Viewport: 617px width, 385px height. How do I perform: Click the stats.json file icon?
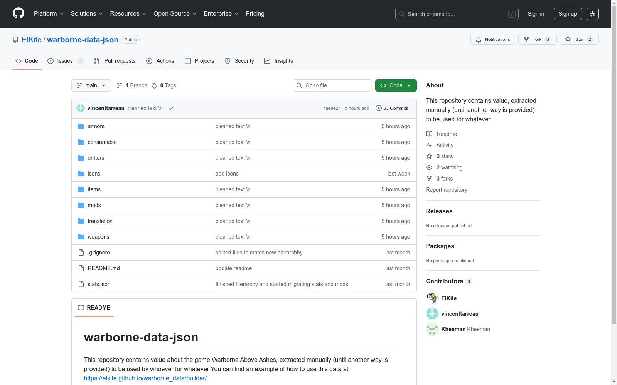[81, 284]
